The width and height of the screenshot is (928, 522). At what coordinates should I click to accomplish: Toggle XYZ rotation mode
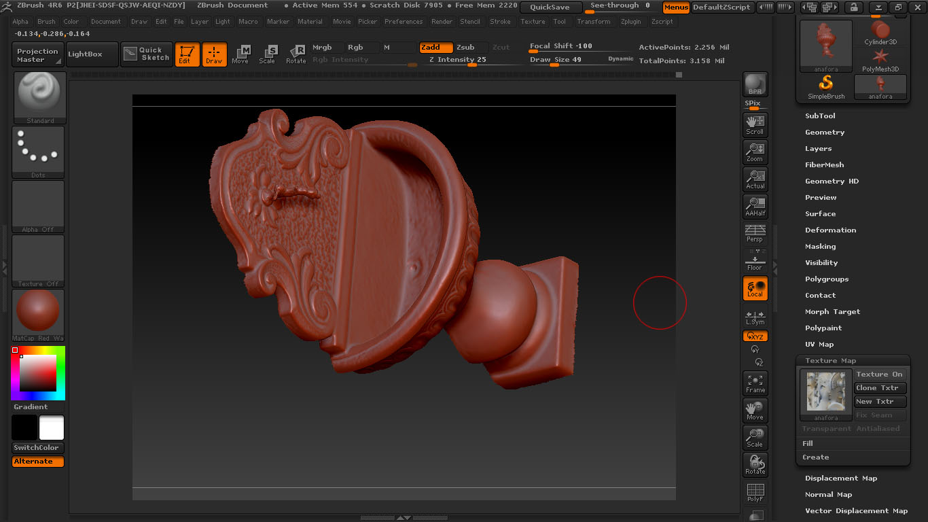tap(755, 336)
